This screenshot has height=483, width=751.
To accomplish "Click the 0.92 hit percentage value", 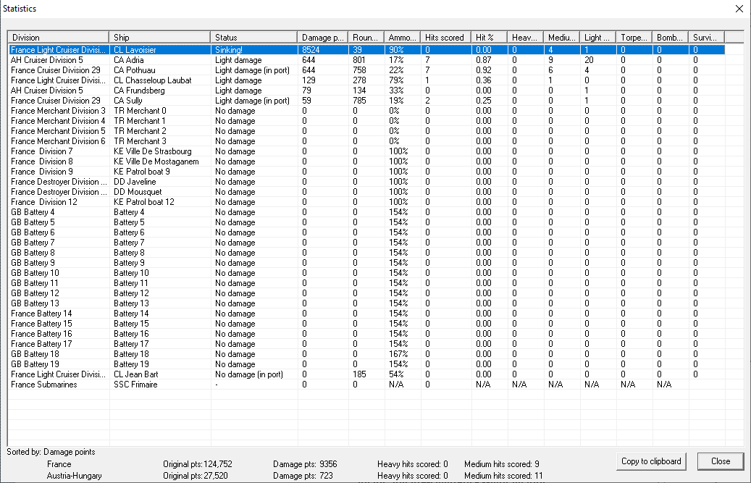I will [x=484, y=70].
